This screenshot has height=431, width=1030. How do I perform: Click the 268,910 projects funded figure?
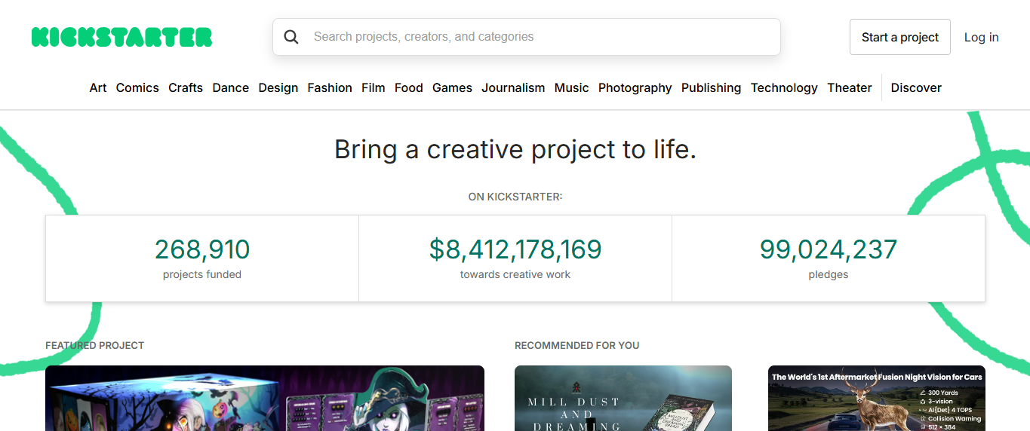click(x=202, y=249)
